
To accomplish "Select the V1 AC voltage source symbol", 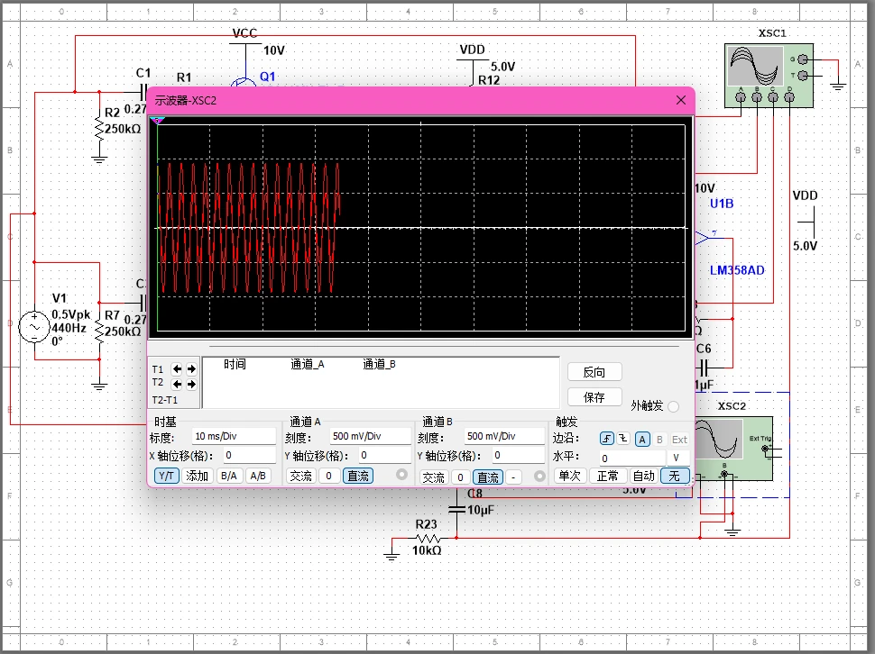I will (34, 326).
